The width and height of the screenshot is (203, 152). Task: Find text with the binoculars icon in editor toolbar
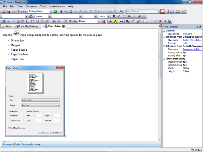pos(54,21)
